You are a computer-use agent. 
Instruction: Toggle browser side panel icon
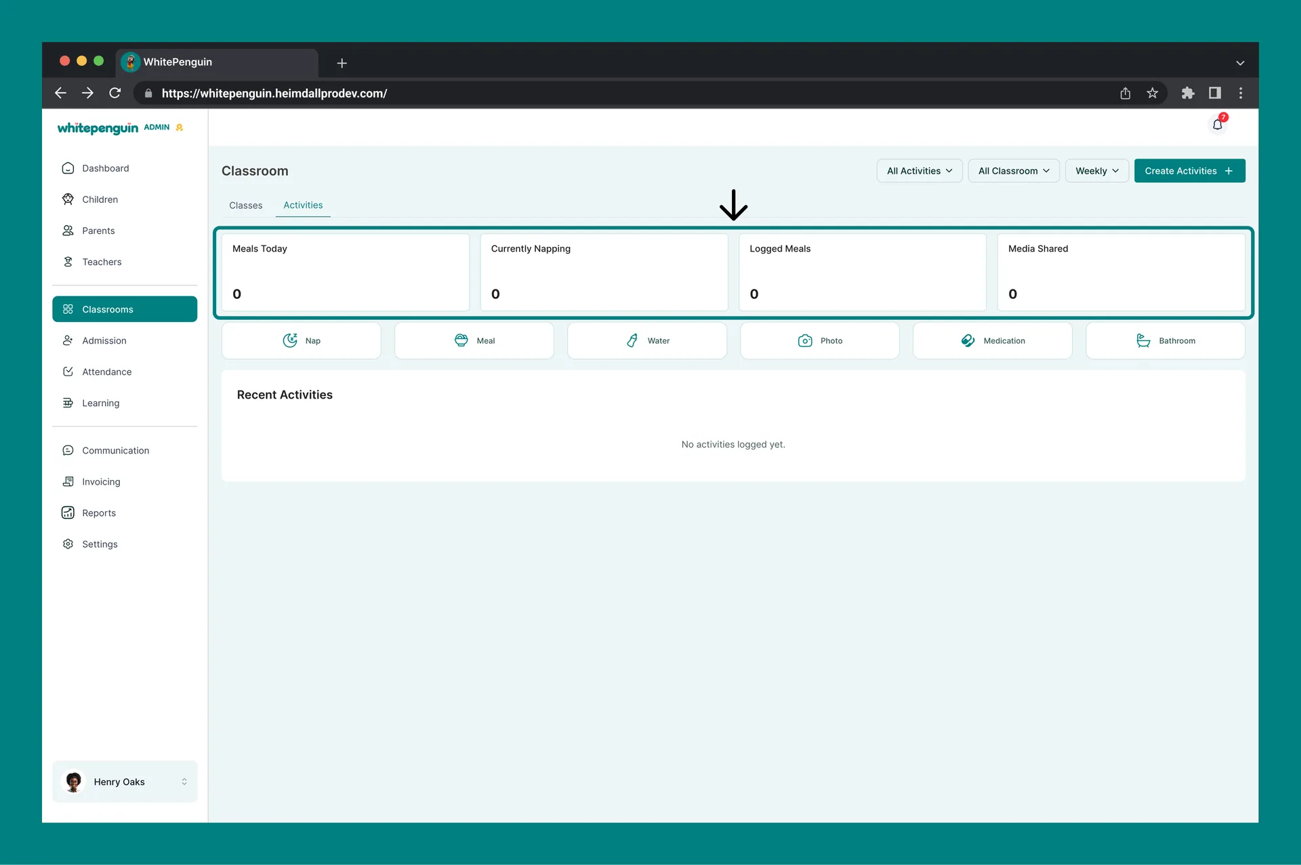(1215, 93)
